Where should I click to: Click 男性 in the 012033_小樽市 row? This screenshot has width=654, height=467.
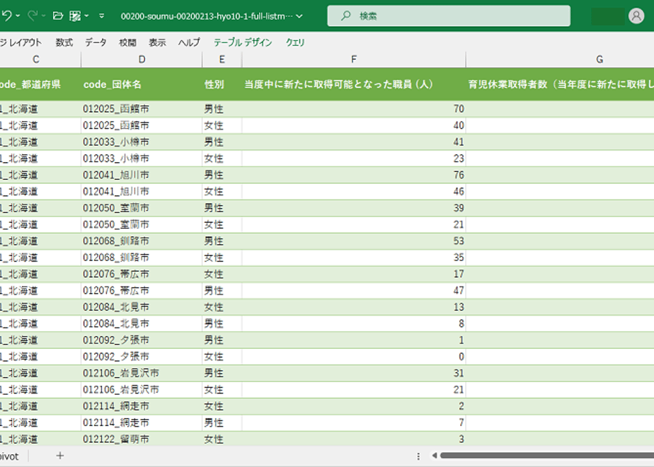[222, 142]
